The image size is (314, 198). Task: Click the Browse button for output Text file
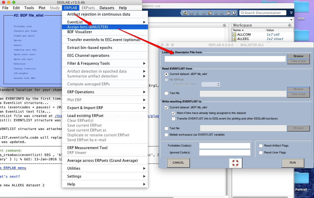(298, 128)
